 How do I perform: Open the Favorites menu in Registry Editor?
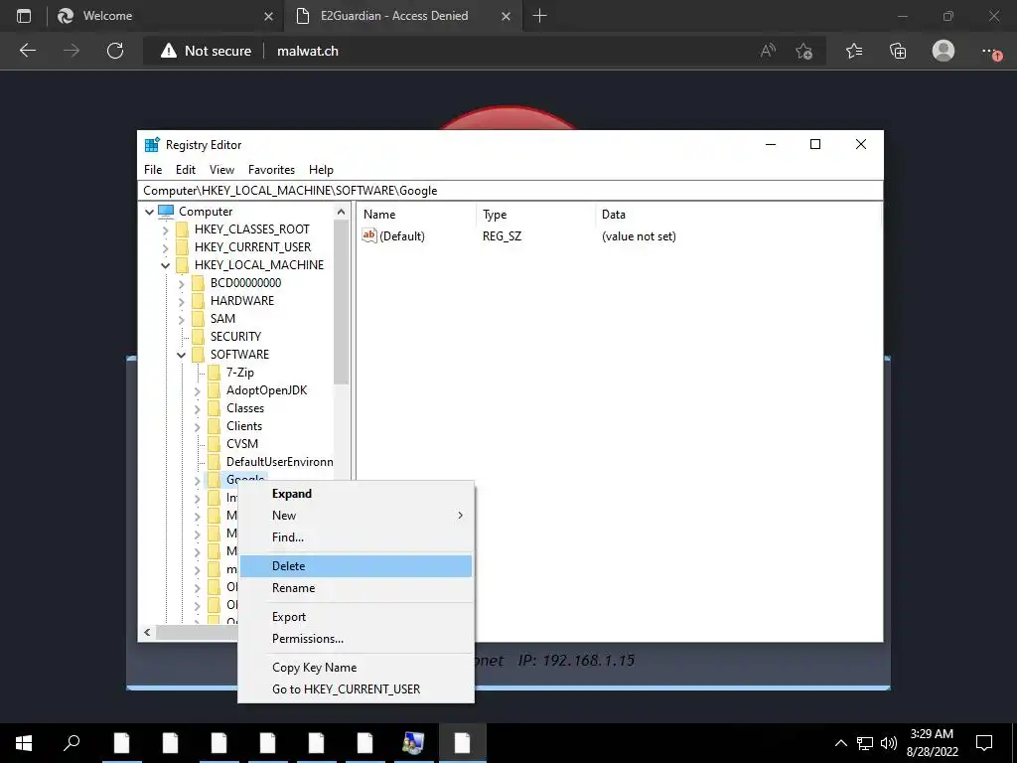pos(271,169)
